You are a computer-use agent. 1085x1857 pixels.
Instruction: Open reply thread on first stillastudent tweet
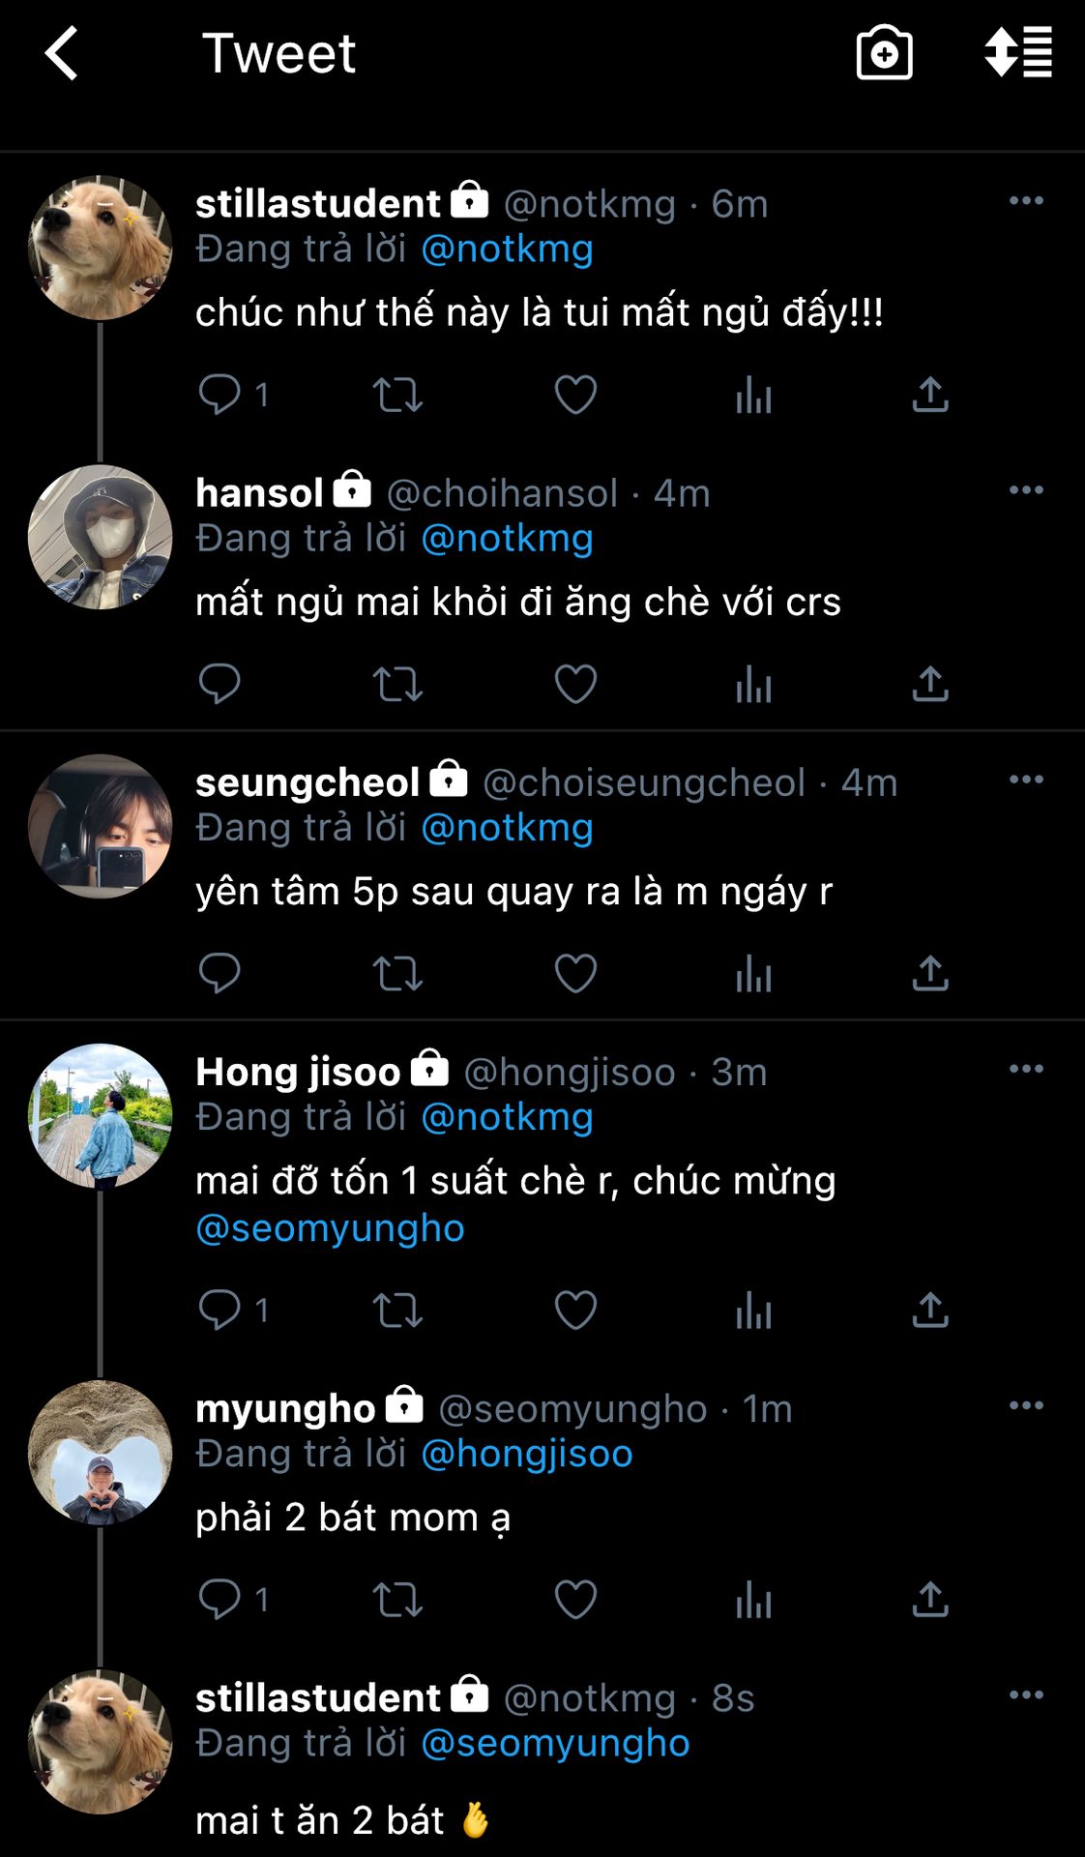click(x=220, y=395)
